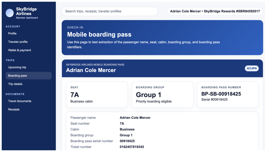Click boarding pass number BP-SB-00918425
The height and width of the screenshot is (152, 265).
coord(221,94)
